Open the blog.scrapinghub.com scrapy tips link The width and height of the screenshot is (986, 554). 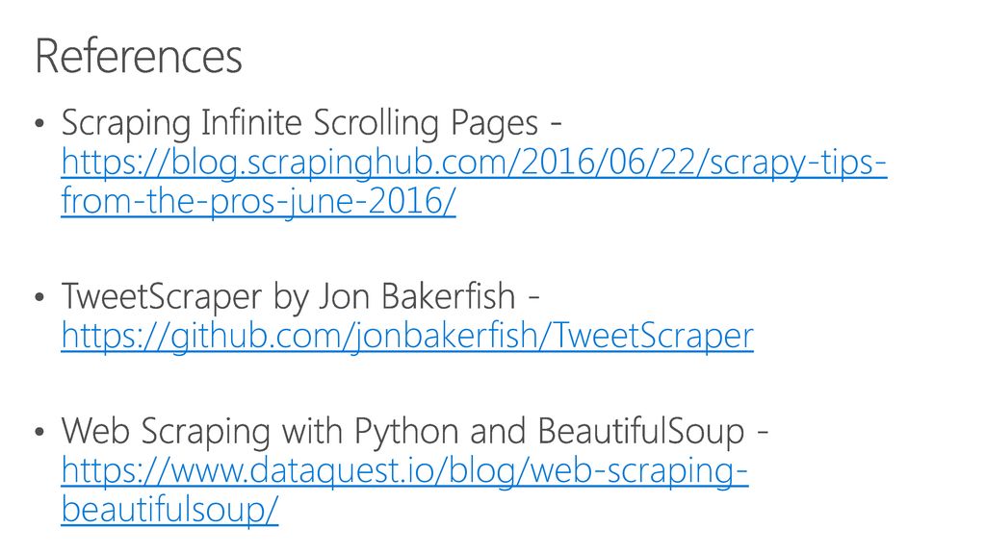click(474, 162)
